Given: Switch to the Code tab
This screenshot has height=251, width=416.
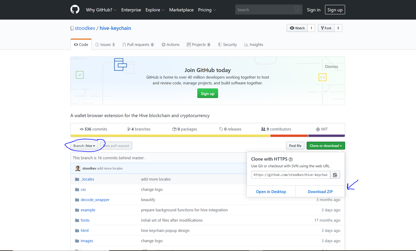Looking at the screenshot, I should pos(81,44).
